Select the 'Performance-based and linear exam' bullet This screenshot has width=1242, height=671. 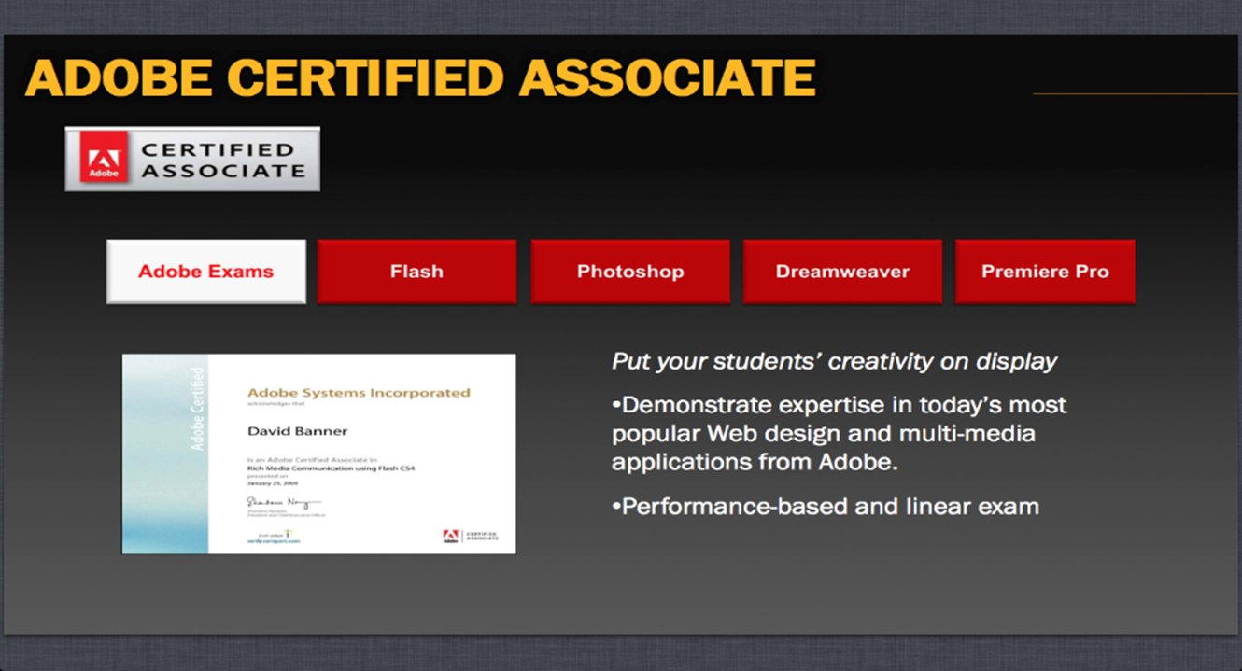[x=825, y=507]
